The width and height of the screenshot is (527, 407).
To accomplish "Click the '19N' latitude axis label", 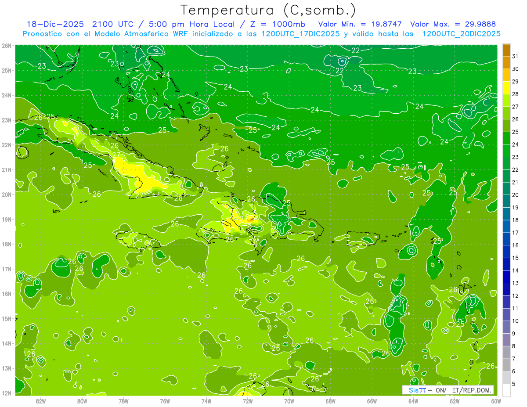I will tap(7, 220).
